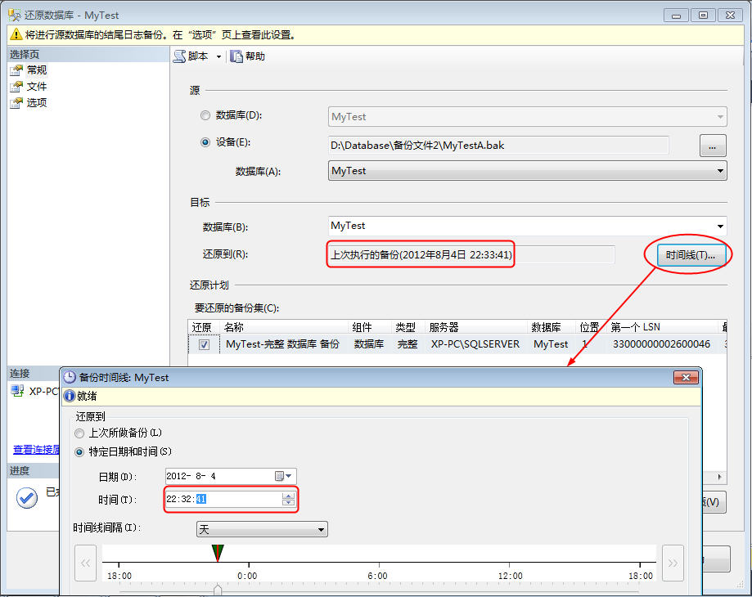Image resolution: width=752 pixels, height=597 pixels.
Task: Open the 数据库(A) dropdown
Action: pyautogui.click(x=720, y=170)
